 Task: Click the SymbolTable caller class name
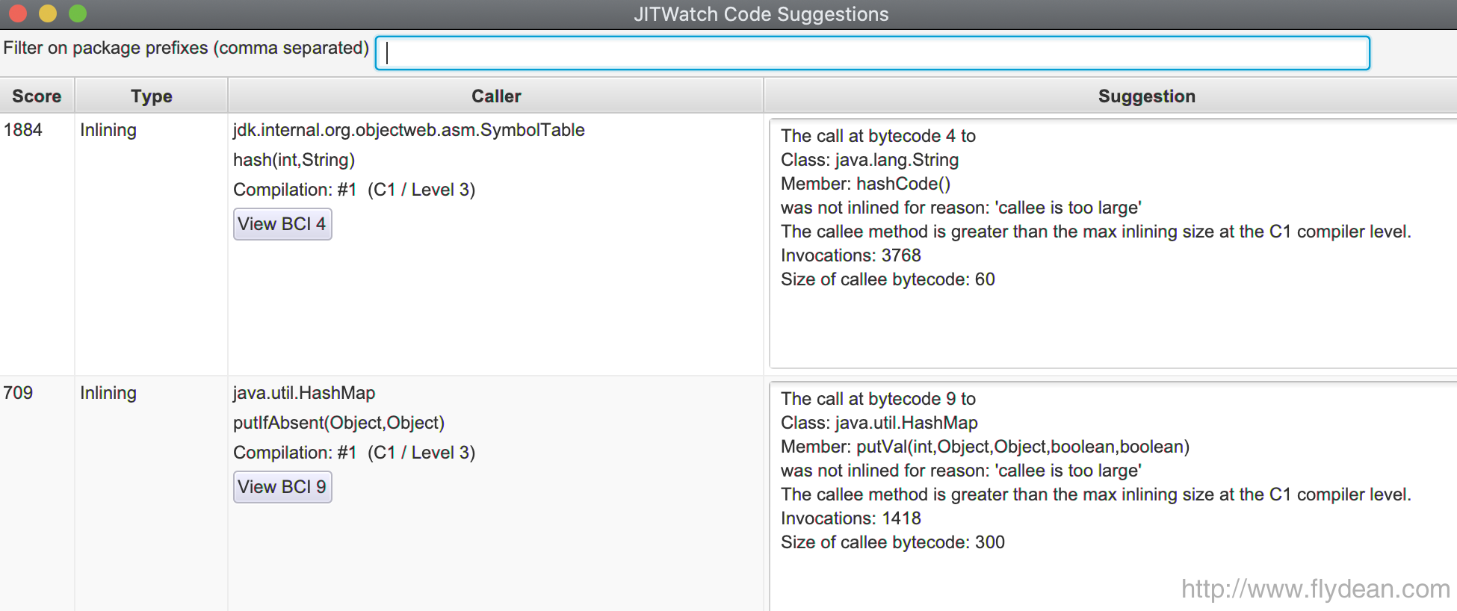(x=409, y=130)
